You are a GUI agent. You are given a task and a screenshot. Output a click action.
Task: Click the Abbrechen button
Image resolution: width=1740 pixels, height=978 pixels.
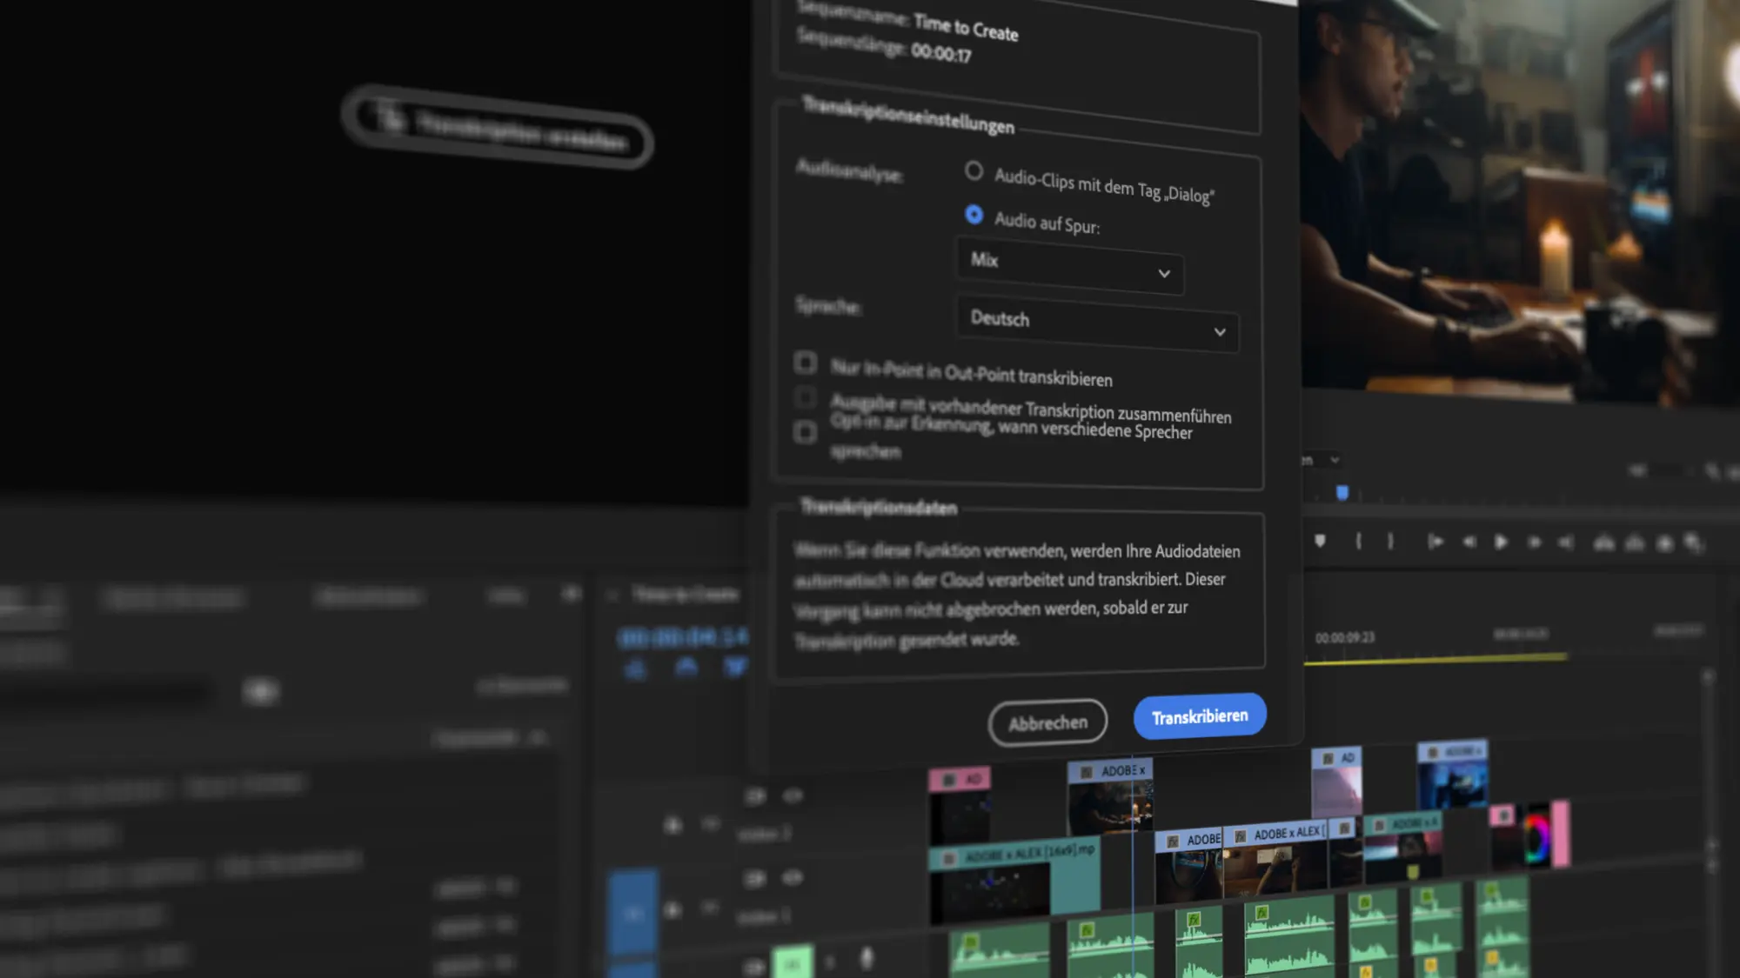click(x=1047, y=722)
